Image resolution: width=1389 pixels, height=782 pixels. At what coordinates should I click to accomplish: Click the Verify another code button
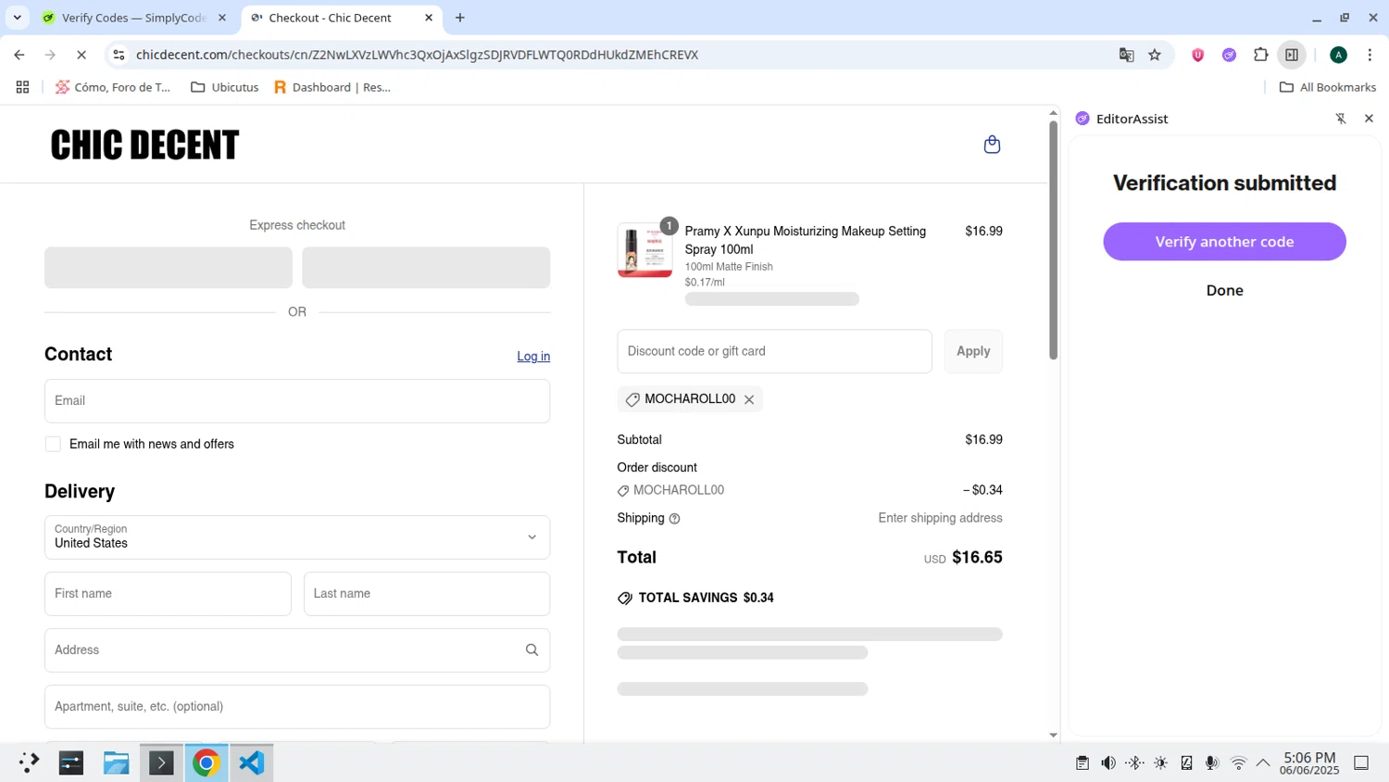point(1224,242)
